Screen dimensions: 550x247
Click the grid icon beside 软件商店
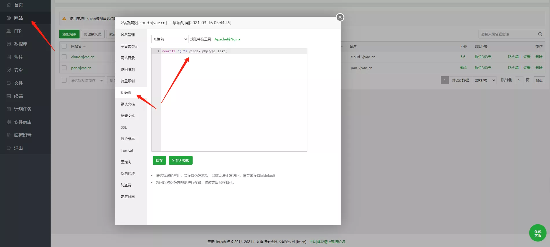tap(9, 122)
